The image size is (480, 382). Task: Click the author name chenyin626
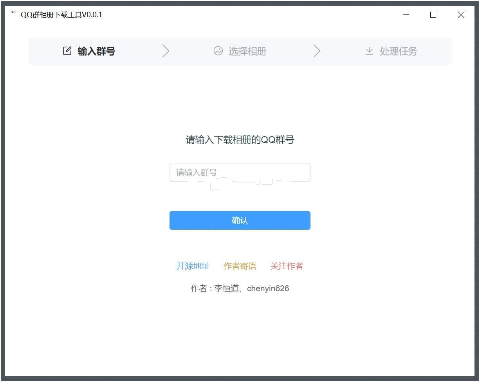tap(268, 288)
